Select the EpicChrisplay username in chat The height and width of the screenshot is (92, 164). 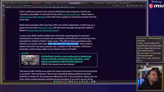[145, 53]
